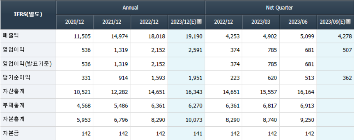The width and height of the screenshot is (354, 140).
Task: Select the 부채총계 row label
Action: pos(13,106)
